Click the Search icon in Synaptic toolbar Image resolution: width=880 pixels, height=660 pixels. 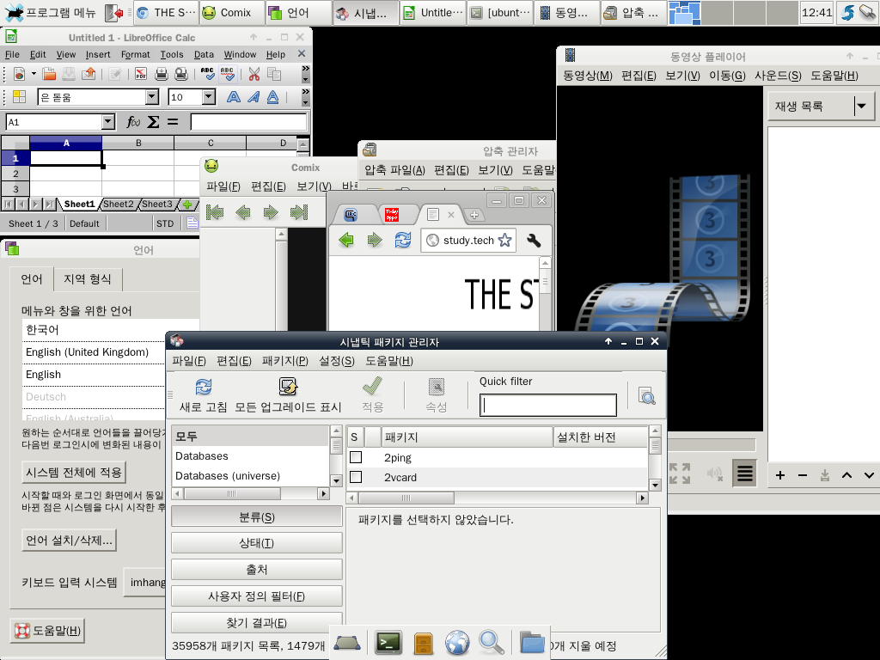pos(646,395)
